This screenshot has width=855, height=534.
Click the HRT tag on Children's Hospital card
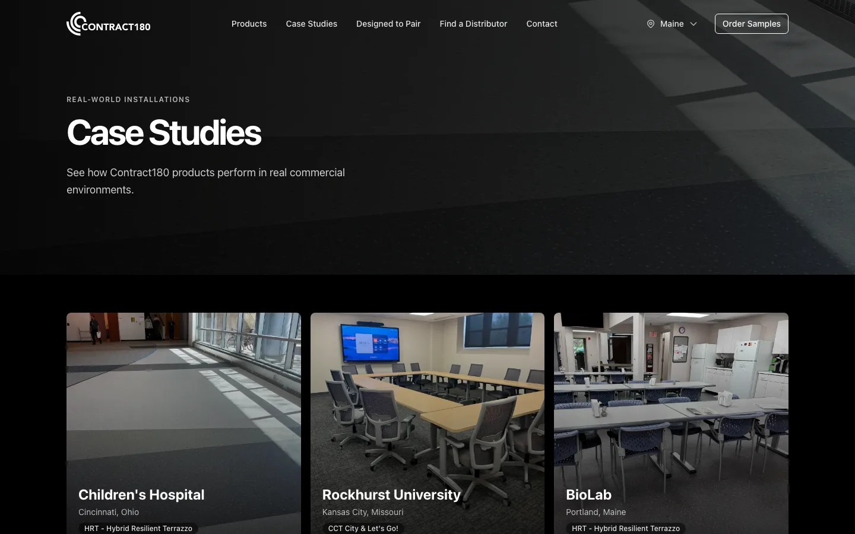(x=138, y=528)
